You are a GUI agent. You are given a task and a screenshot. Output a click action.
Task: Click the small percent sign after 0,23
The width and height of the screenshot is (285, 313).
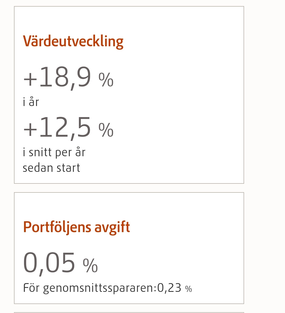pos(188,289)
